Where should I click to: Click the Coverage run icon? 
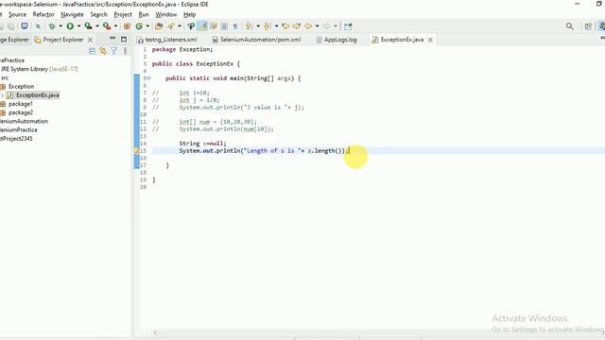88,26
